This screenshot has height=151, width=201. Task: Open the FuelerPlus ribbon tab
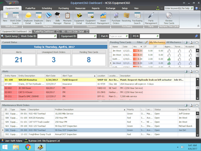(x=30, y=8)
